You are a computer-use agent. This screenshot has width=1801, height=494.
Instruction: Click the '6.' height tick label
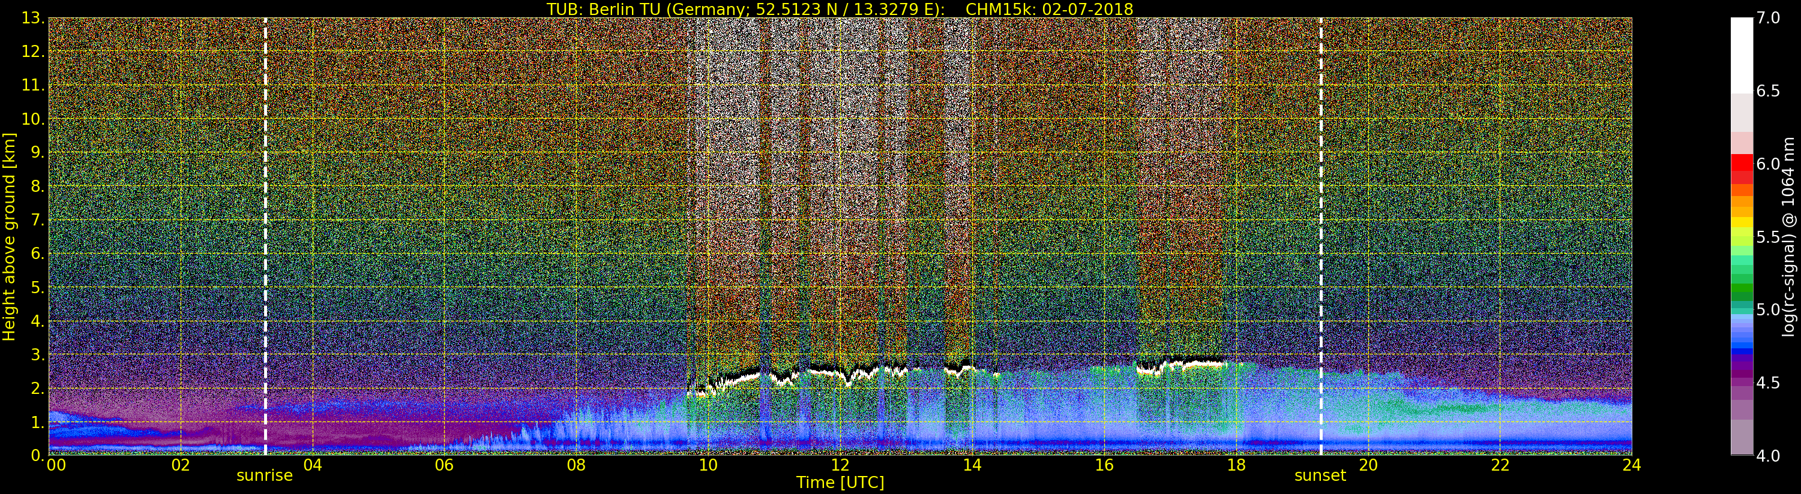[37, 254]
